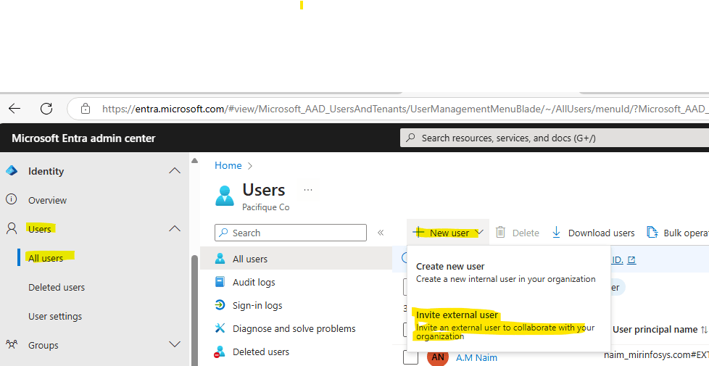Click the blade Search input field
Viewport: 709px width, 366px height.
pos(291,233)
